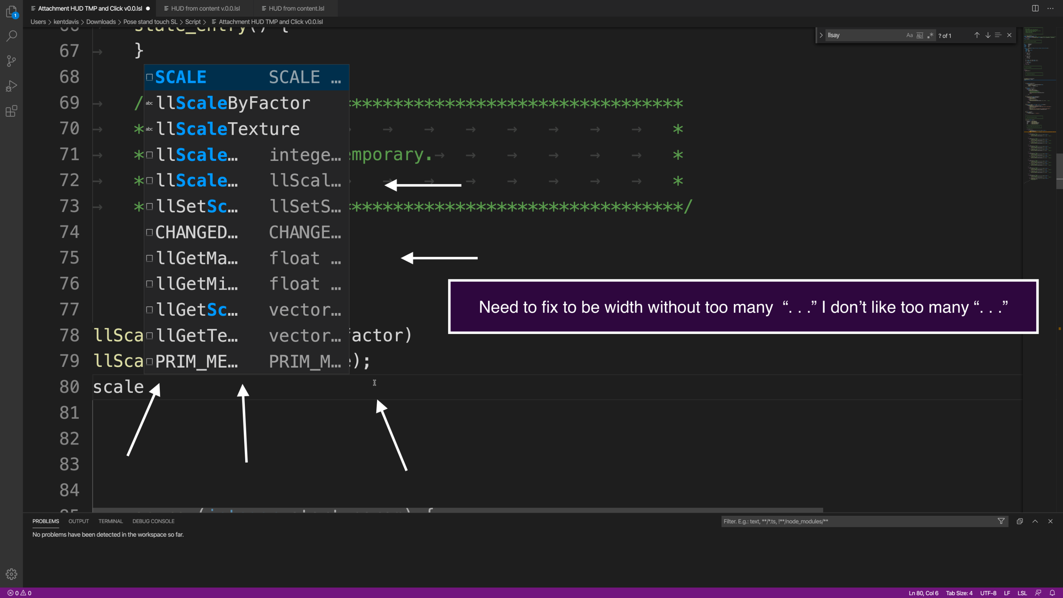The height and width of the screenshot is (598, 1063).
Task: Select the Source Control icon
Action: click(11, 61)
